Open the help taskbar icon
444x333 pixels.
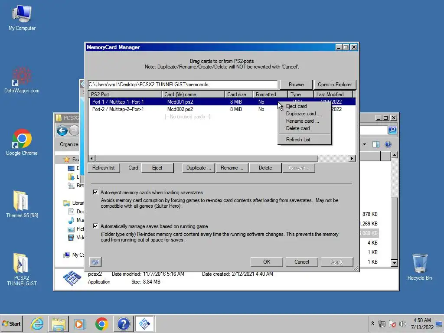tap(123, 323)
